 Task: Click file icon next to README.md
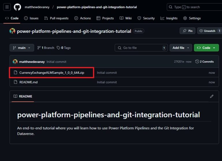[15, 82]
